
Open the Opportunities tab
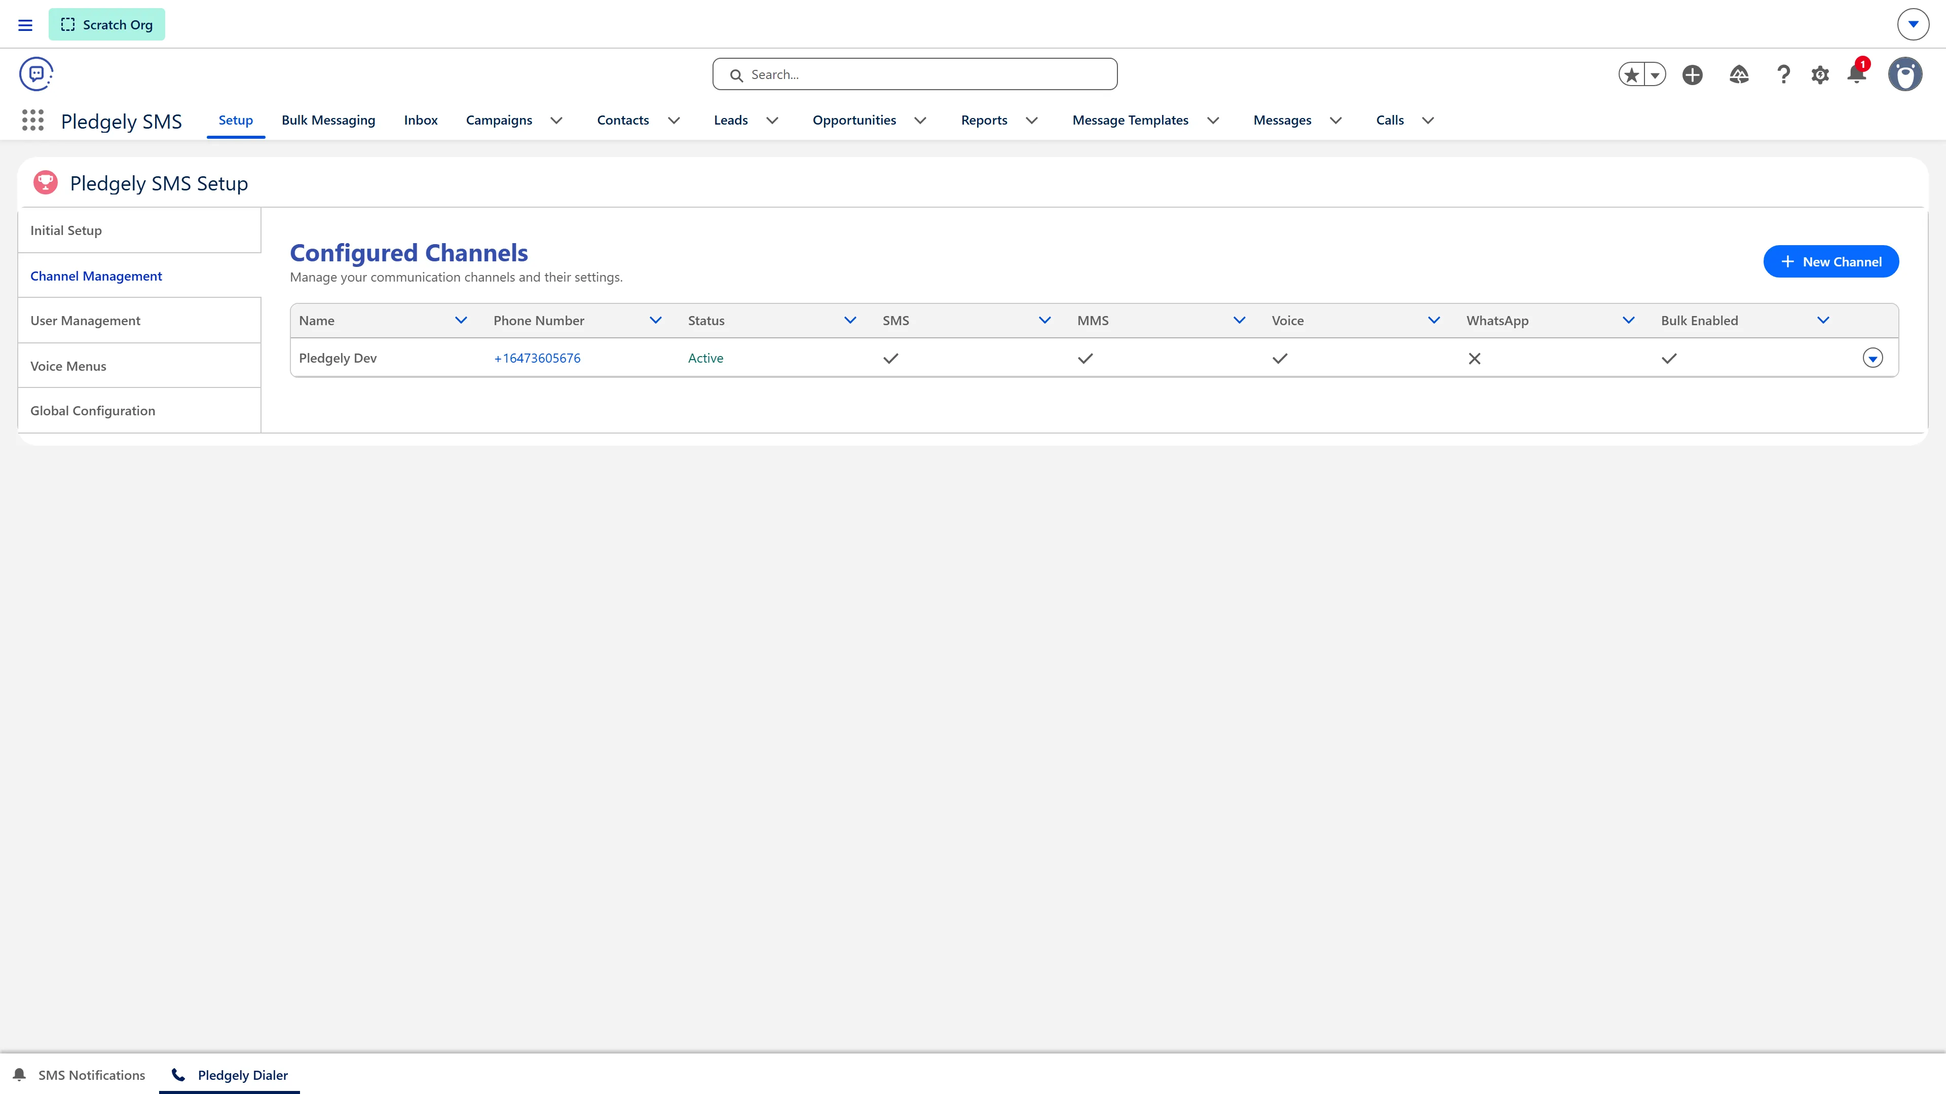854,120
